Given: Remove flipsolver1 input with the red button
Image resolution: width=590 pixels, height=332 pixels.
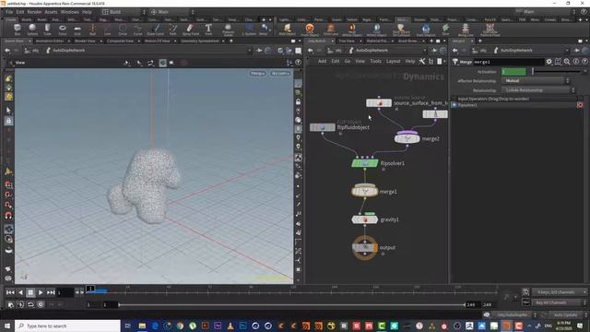Looking at the screenshot, I should click(580, 105).
